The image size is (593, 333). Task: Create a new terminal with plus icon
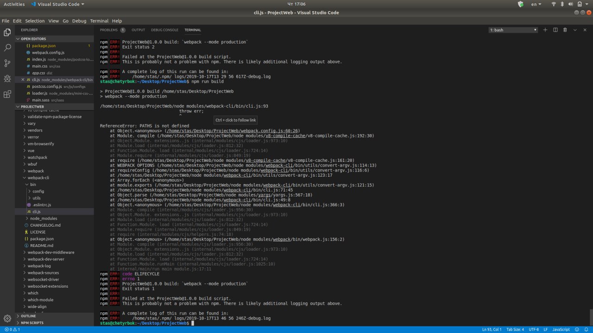(545, 30)
